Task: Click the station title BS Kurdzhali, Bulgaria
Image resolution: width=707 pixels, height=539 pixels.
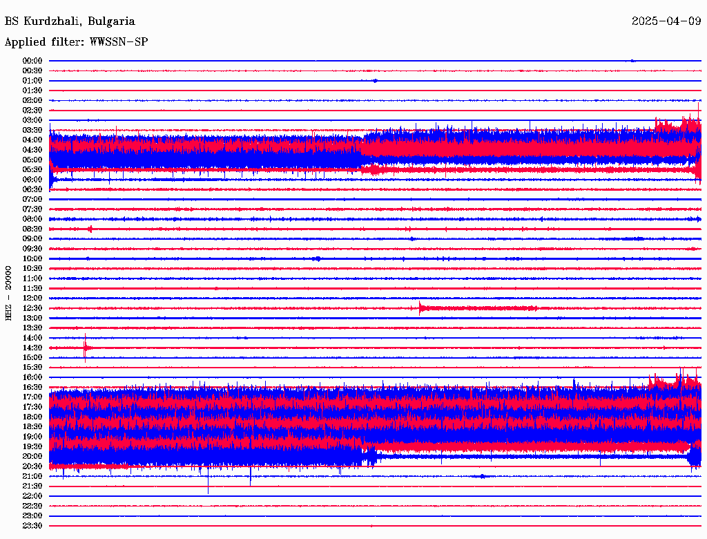Action: (70, 21)
